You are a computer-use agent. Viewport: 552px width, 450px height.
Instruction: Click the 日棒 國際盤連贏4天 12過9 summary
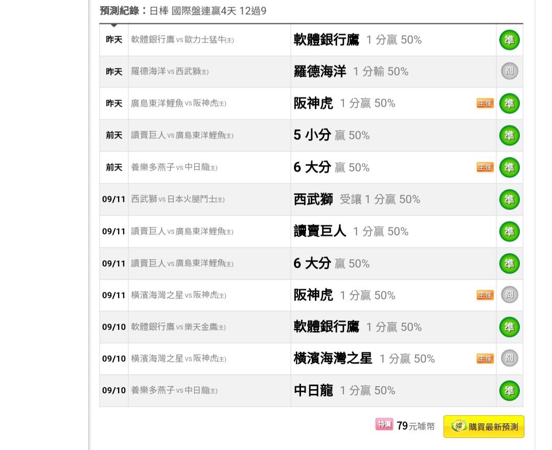pos(208,11)
